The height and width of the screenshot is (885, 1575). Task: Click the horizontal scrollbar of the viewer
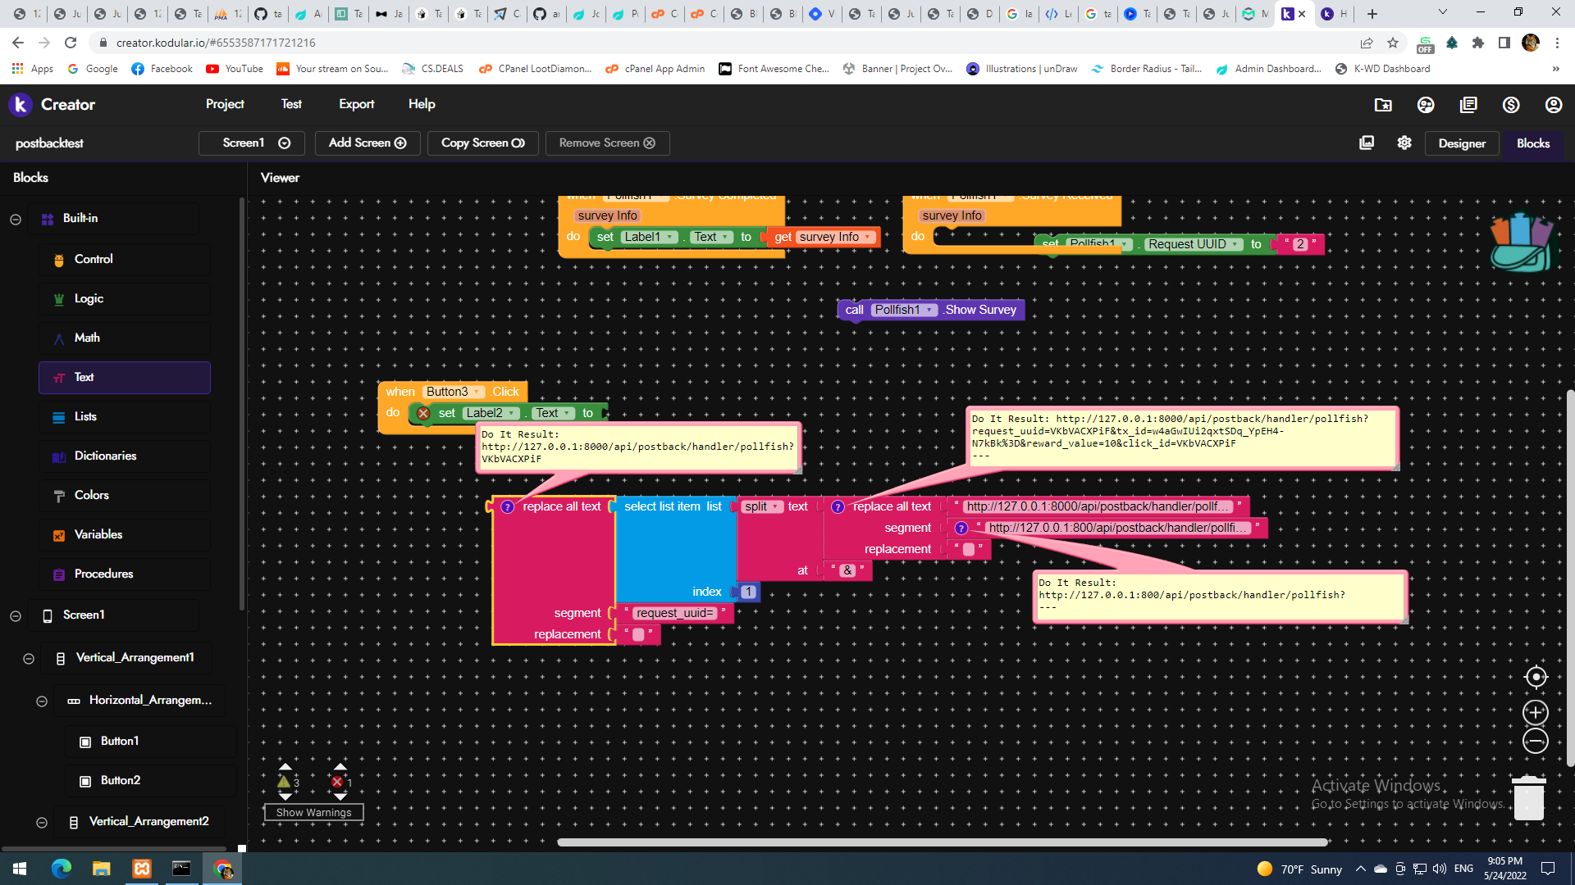(942, 842)
